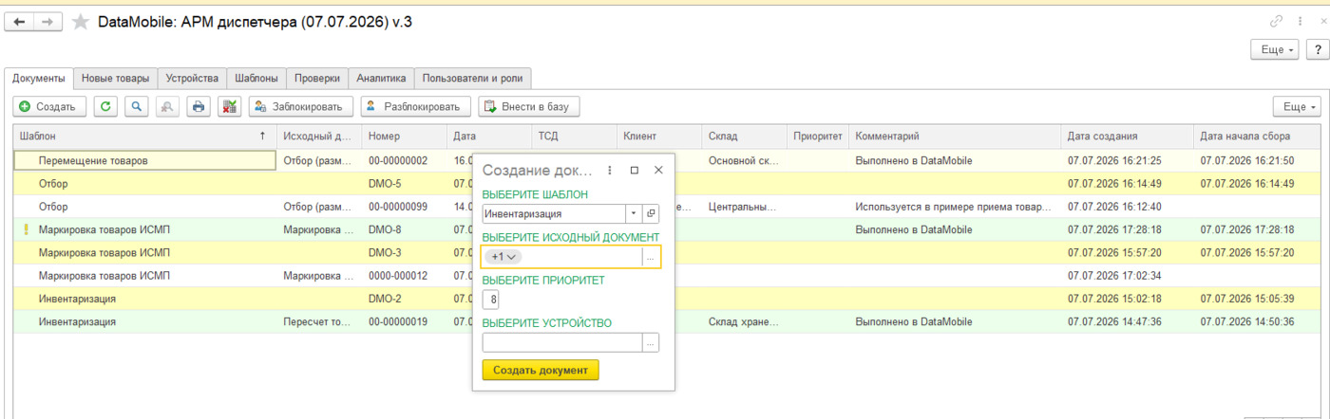Click the Заблокировать button
Image resolution: width=1330 pixels, height=419 pixels.
(x=301, y=107)
